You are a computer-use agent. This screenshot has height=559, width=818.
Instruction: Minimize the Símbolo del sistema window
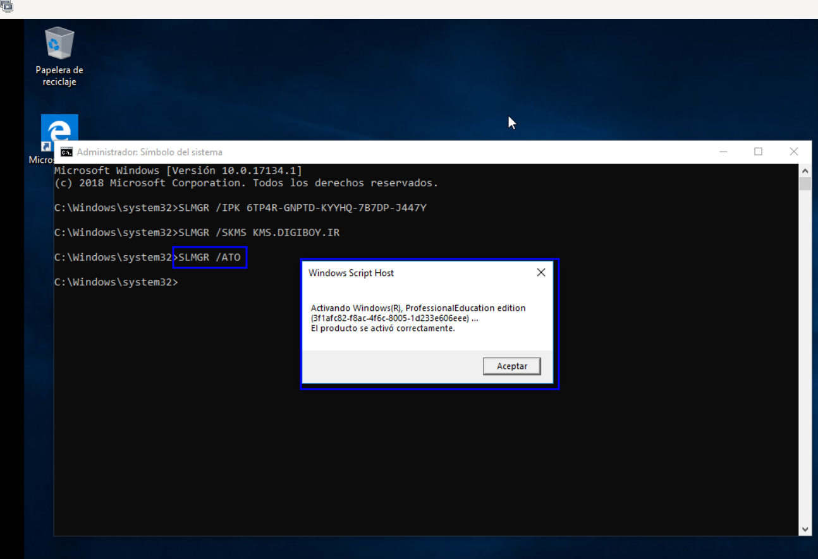point(724,152)
